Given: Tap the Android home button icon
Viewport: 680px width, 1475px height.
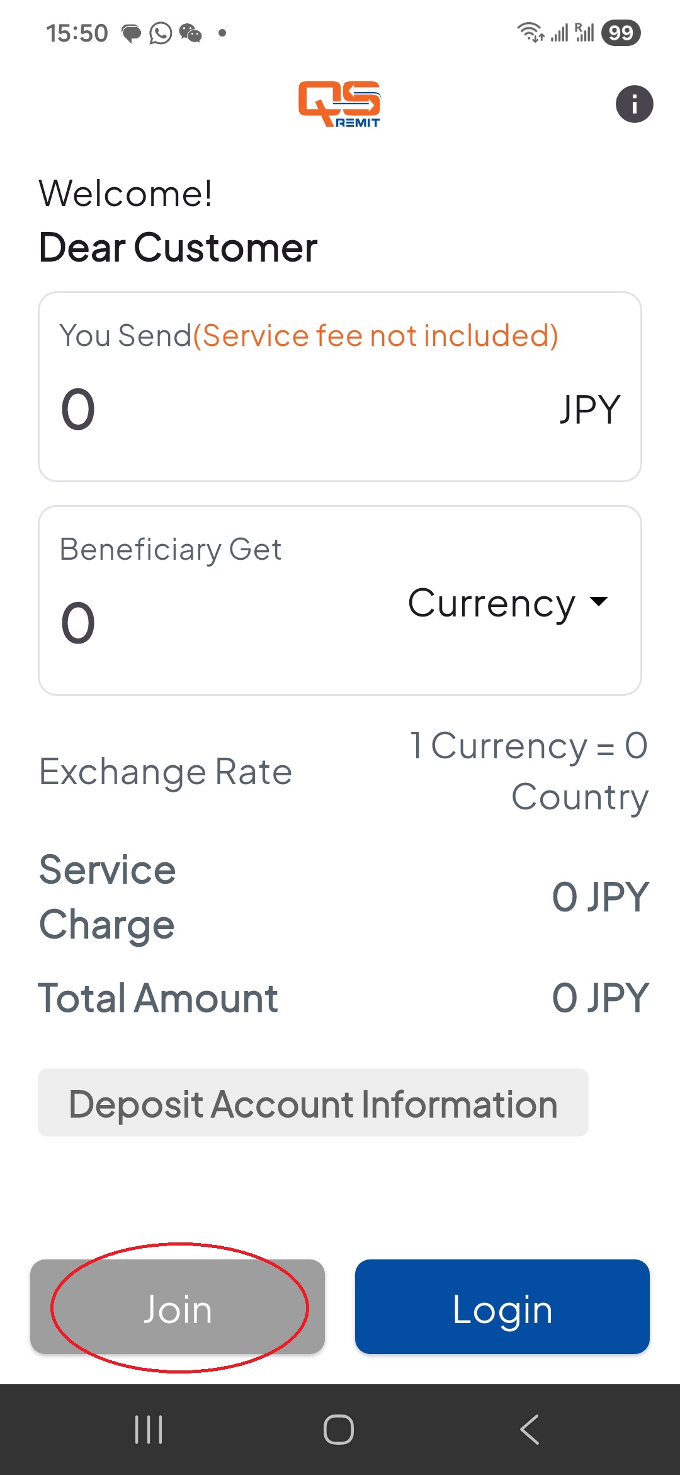Looking at the screenshot, I should [x=339, y=1430].
